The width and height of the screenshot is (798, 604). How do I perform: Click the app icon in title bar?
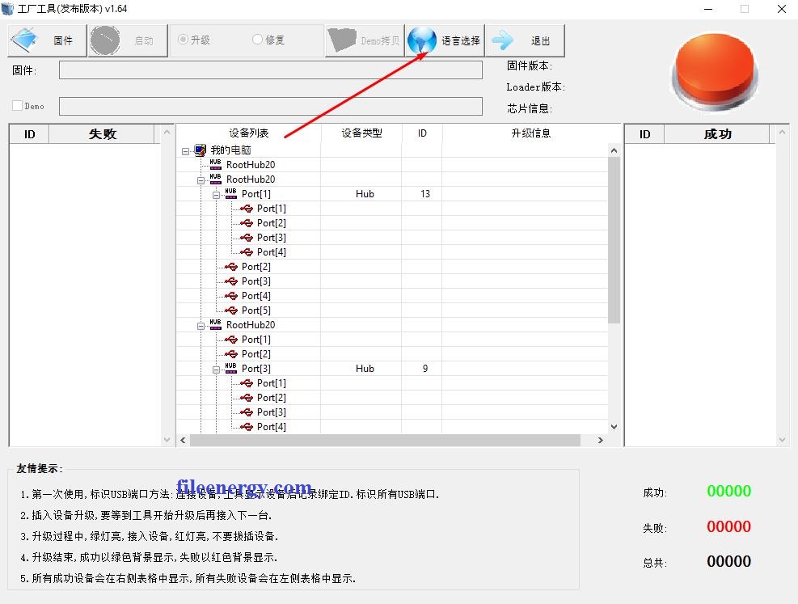pyautogui.click(x=7, y=9)
